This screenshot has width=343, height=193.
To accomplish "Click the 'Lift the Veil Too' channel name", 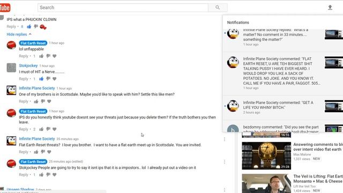I will coord(304,186).
